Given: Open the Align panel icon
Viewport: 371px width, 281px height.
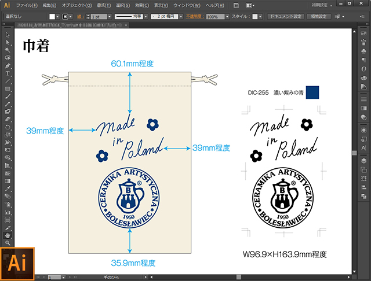Looking at the screenshot, I should pos(363,187).
